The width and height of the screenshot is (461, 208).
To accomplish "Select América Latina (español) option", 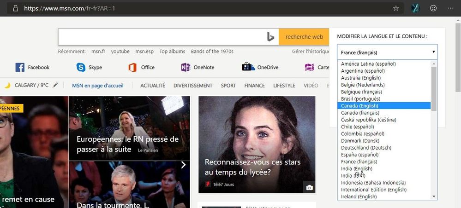I will coord(384,64).
